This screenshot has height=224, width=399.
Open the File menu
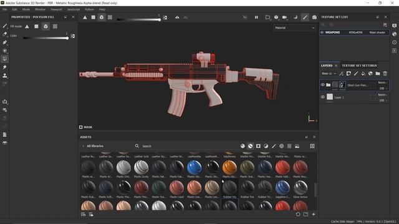(5, 9)
